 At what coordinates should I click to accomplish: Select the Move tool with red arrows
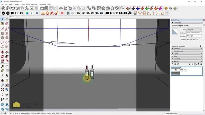click(2, 52)
